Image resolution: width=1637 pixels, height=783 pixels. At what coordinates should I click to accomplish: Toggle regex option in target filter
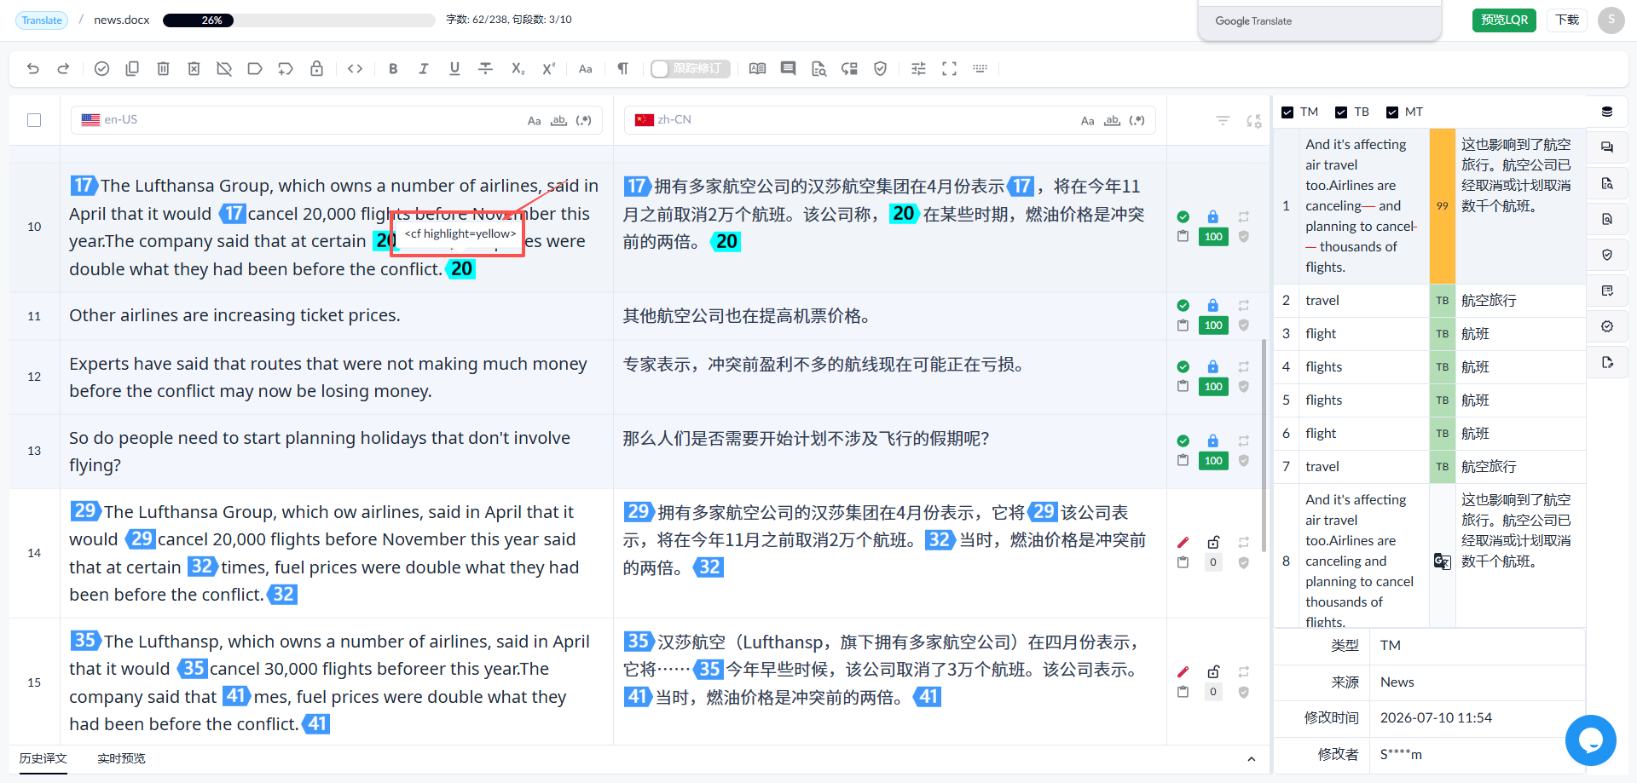pyautogui.click(x=1137, y=121)
